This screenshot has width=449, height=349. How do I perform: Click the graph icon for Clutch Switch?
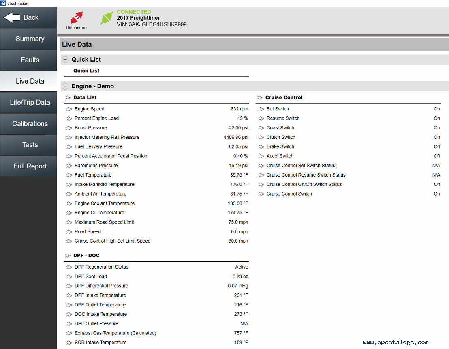(261, 137)
